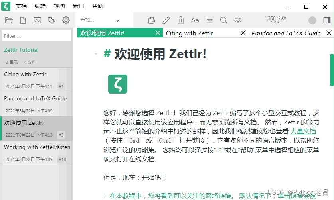
Task: Click the #3 tag badge
Action: [61, 135]
